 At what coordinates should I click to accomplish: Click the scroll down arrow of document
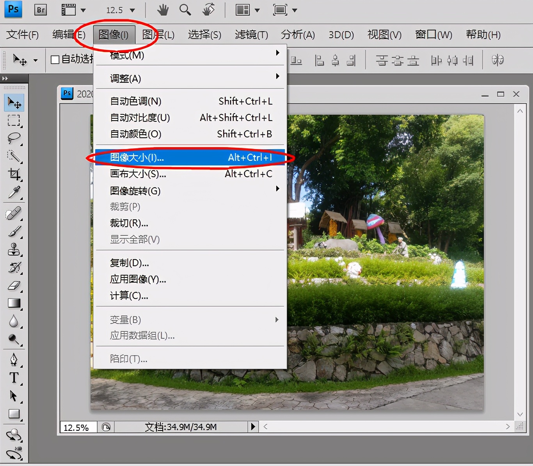pos(520,414)
